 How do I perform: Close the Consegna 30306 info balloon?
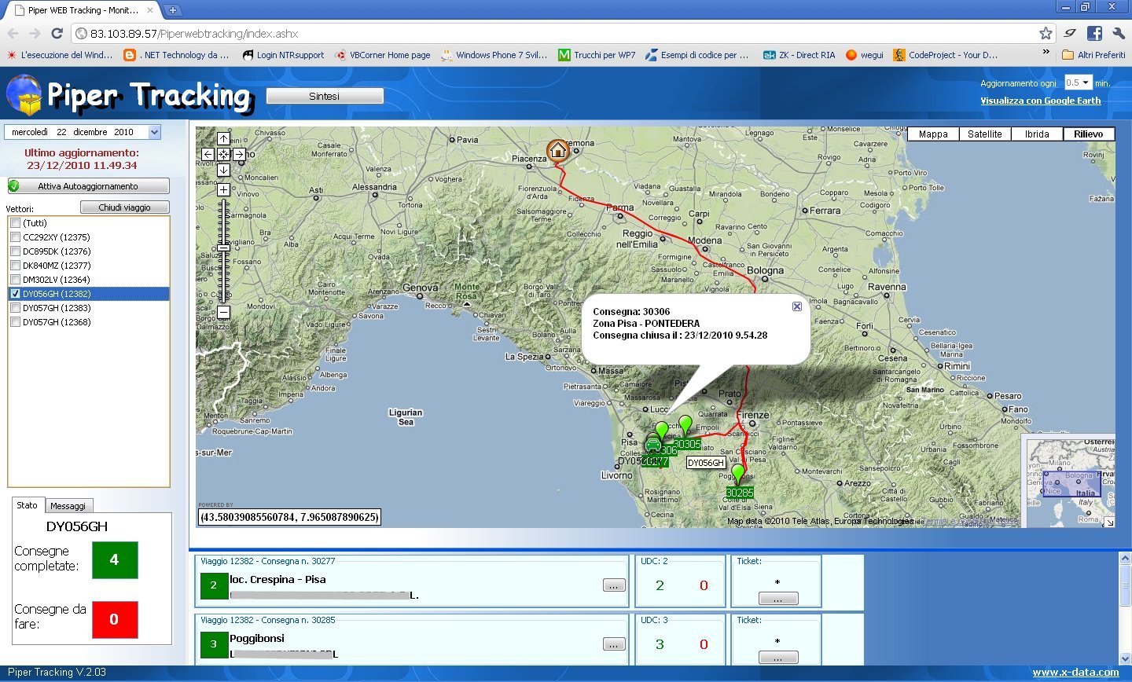click(796, 306)
